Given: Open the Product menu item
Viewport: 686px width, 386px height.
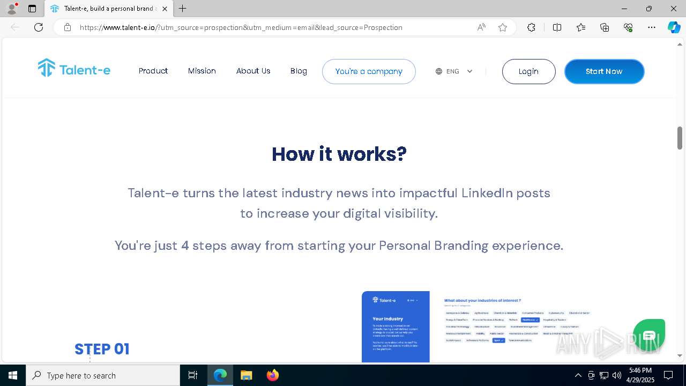Looking at the screenshot, I should tap(153, 71).
